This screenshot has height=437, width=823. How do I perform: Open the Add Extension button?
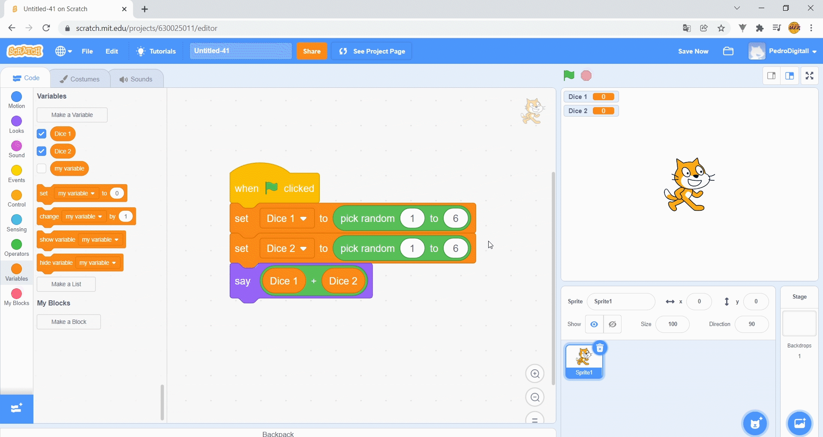[x=17, y=408]
